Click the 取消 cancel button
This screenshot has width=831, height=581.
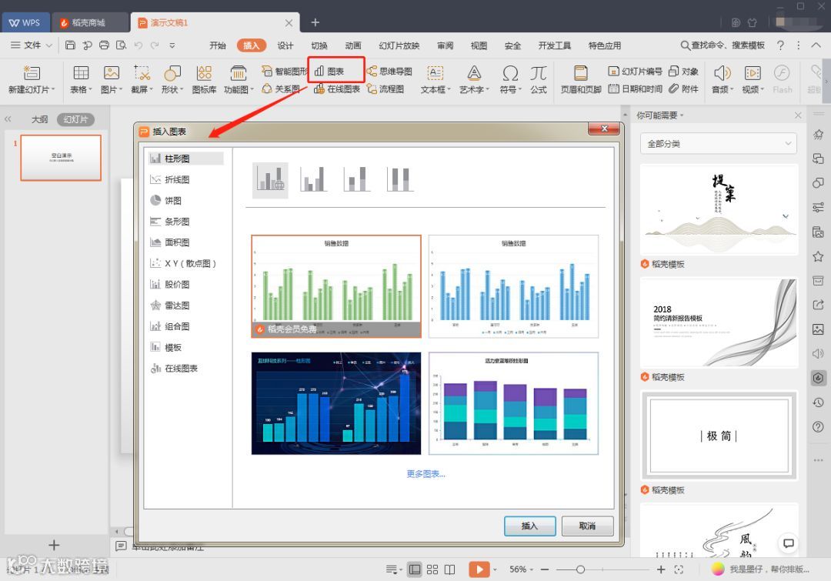(587, 526)
